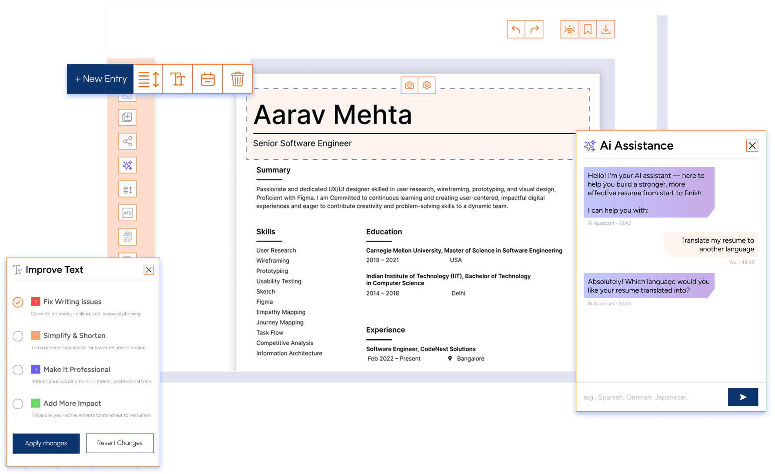This screenshot has height=474, width=775.
Task: Select the text formatting tool
Action: click(178, 79)
